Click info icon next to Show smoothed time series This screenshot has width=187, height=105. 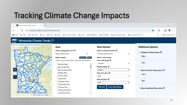click(164, 88)
